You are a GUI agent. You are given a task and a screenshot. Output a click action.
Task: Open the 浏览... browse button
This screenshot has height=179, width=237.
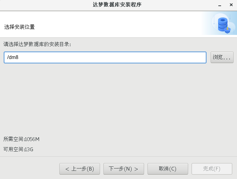click(222, 57)
